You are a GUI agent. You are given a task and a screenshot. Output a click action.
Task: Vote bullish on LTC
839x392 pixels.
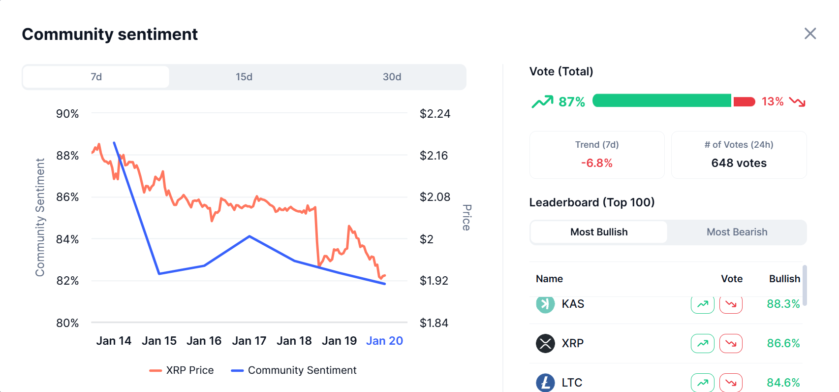702,383
